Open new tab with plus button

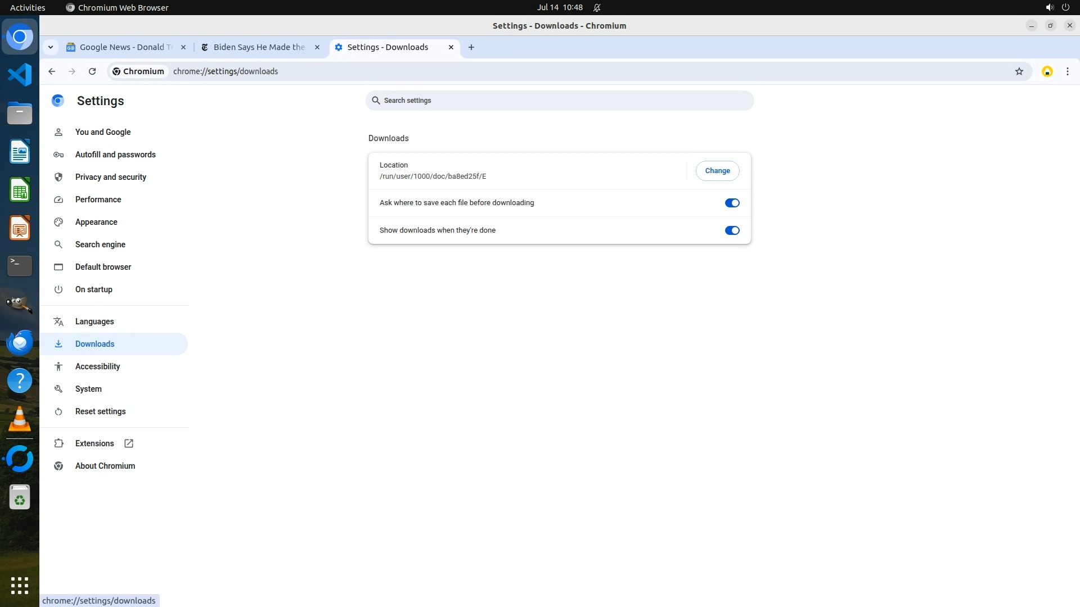pos(471,47)
